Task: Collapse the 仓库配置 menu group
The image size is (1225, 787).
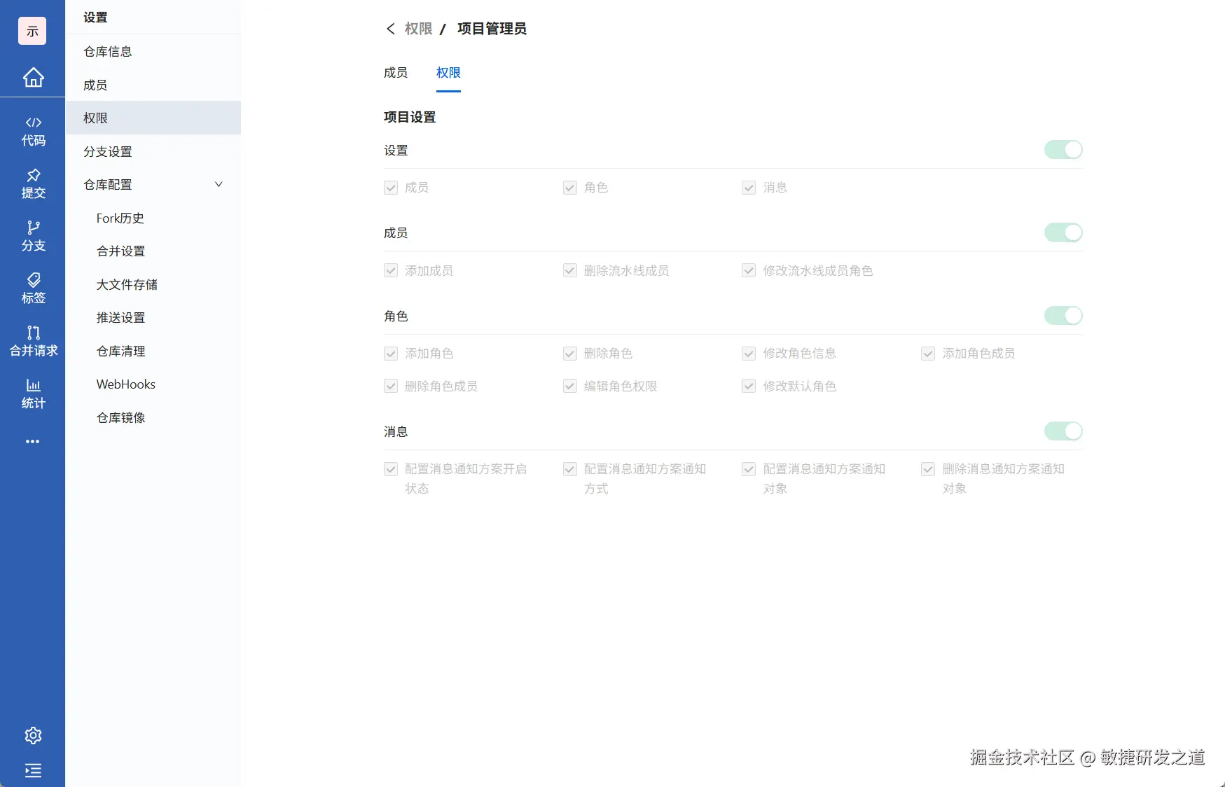Action: click(219, 184)
